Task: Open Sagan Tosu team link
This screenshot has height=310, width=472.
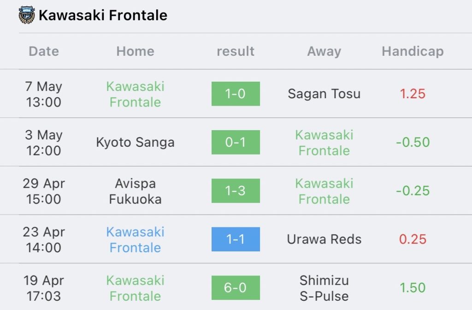Action: point(324,94)
